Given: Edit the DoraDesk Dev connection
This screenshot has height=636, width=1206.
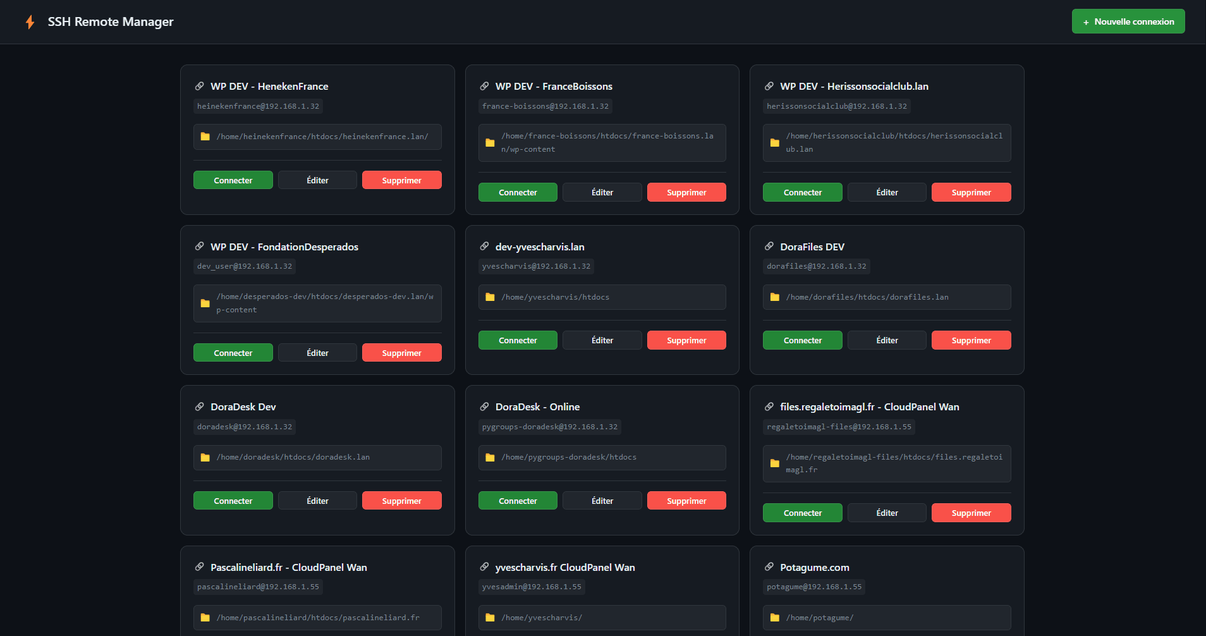Looking at the screenshot, I should (317, 501).
